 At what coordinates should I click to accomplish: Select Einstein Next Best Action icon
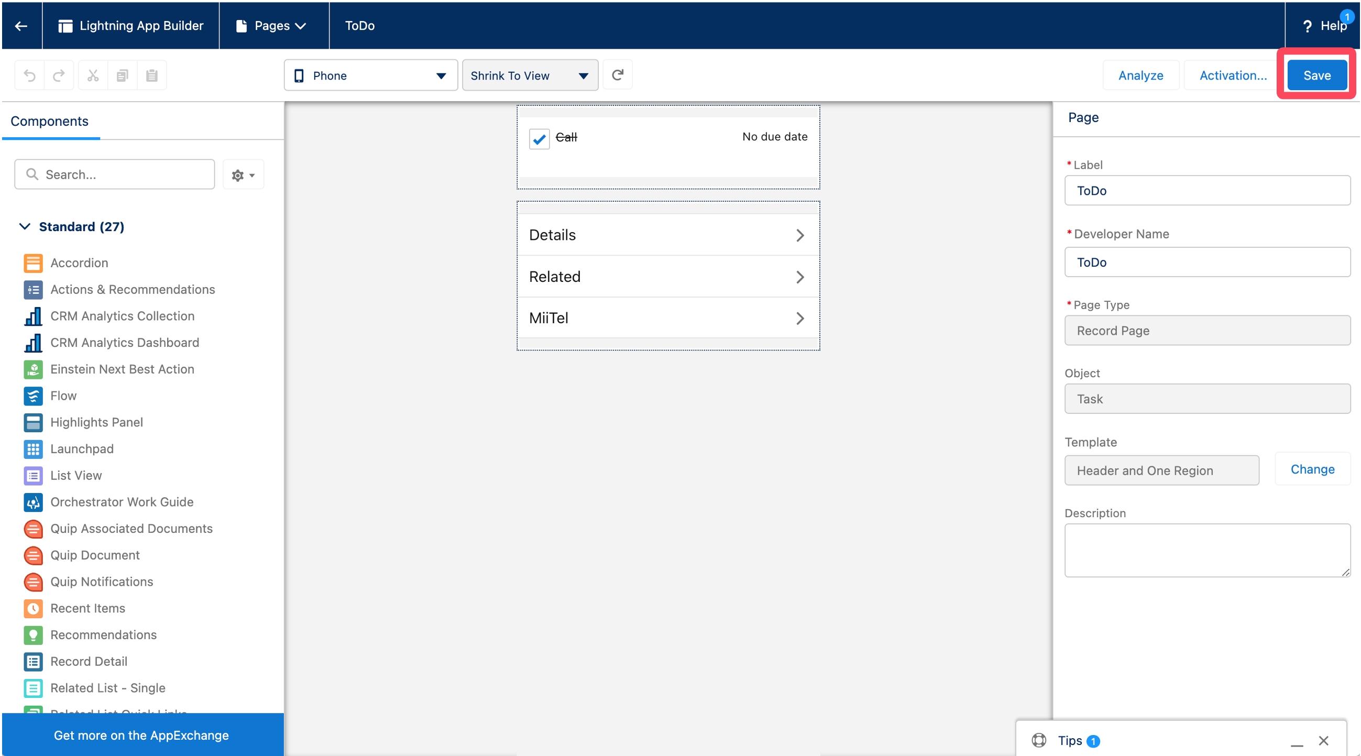(x=34, y=369)
